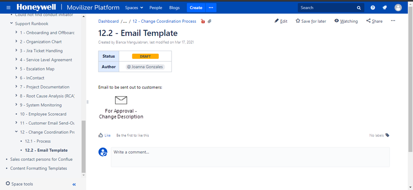Click the Share button

tap(374, 21)
